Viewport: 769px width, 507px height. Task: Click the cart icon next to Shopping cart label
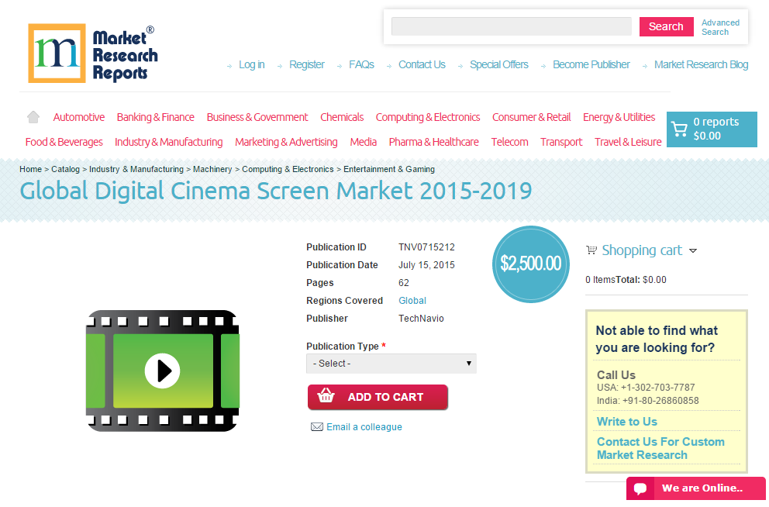[x=592, y=250]
